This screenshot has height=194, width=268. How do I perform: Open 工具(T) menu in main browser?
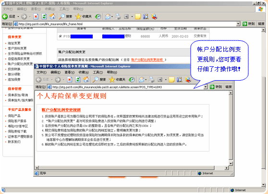pyautogui.click(x=64, y=9)
